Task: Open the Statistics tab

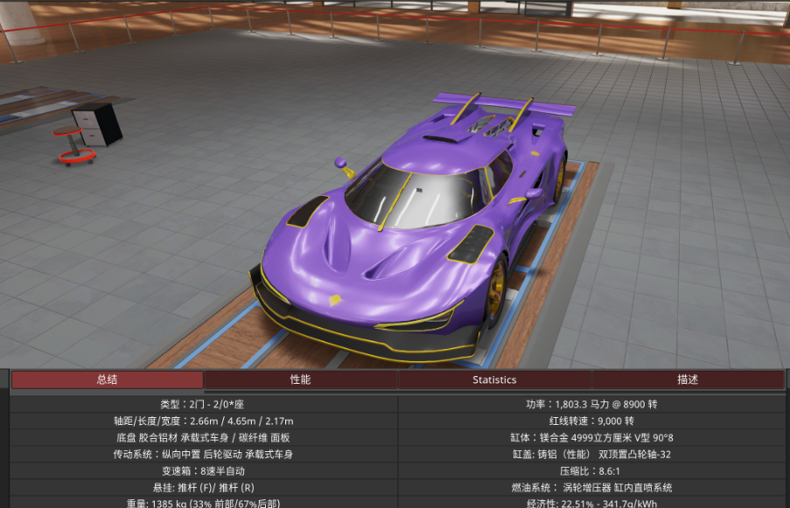Action: pos(494,379)
